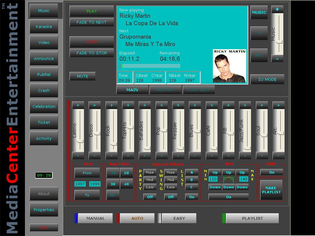Increase Music volume with plus button
The width and height of the screenshot is (315, 236).
click(277, 10)
